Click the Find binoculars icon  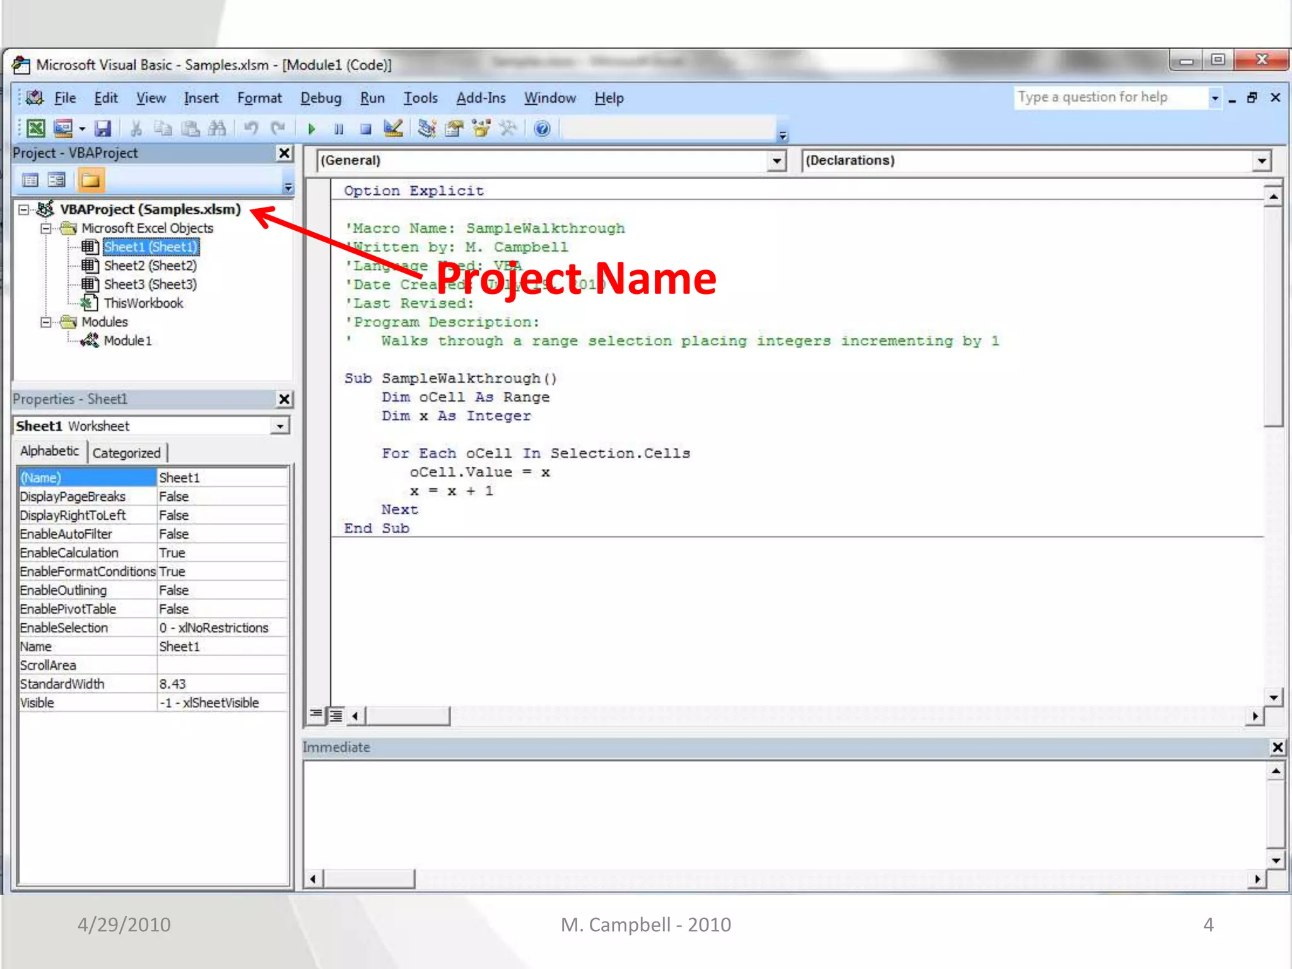(217, 129)
